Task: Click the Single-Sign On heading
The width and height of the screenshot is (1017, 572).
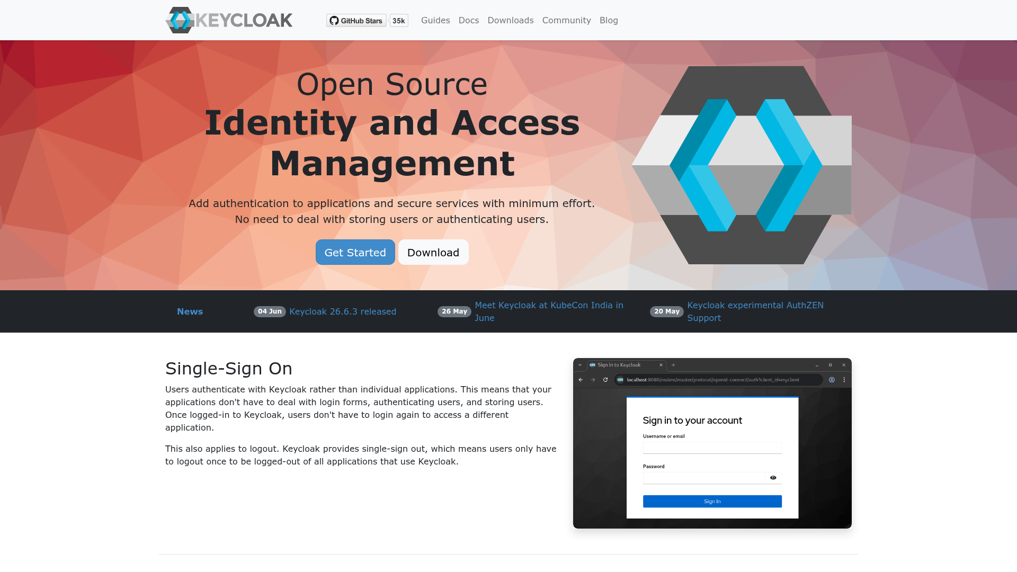Action: (x=229, y=368)
